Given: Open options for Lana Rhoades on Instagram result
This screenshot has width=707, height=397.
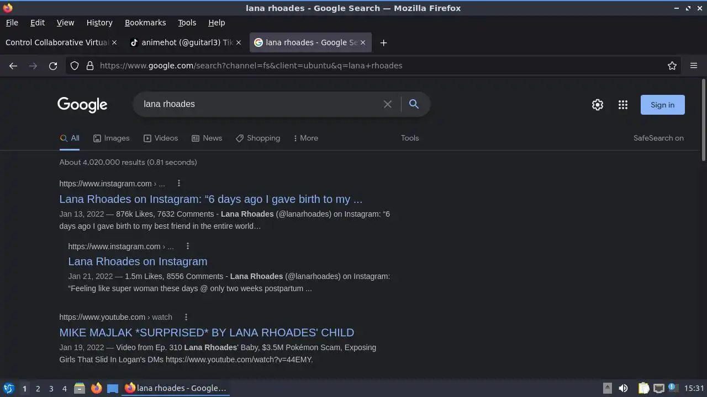Looking at the screenshot, I should coord(187,246).
